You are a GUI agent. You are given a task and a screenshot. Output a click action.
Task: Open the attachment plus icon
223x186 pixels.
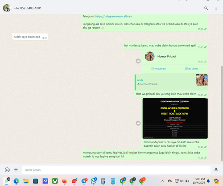tap(16, 169)
